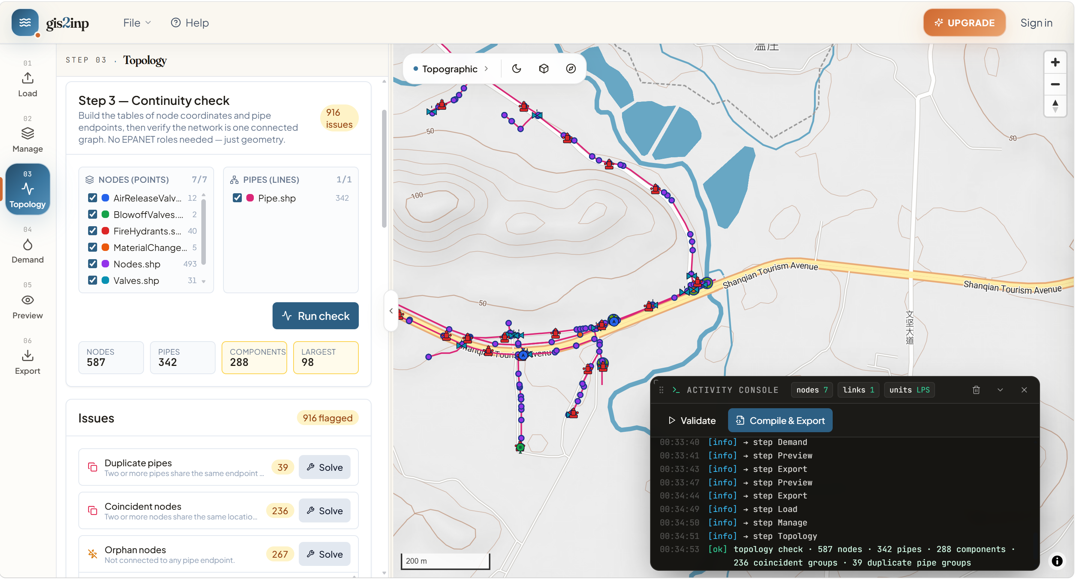Open map attribution info icon
Image resolution: width=1076 pixels, height=579 pixels.
1057,561
